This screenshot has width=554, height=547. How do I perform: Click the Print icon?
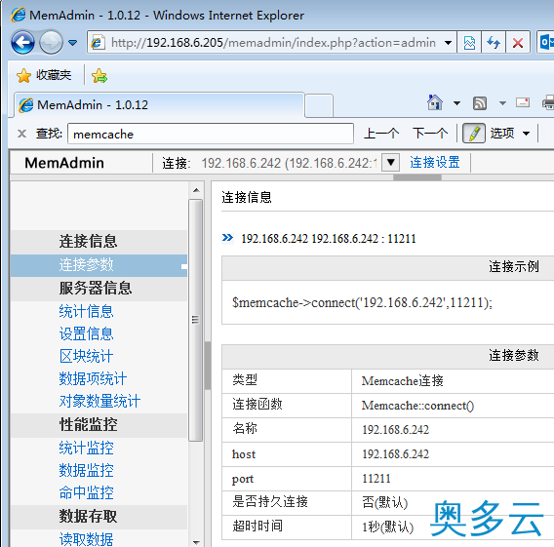(x=548, y=102)
